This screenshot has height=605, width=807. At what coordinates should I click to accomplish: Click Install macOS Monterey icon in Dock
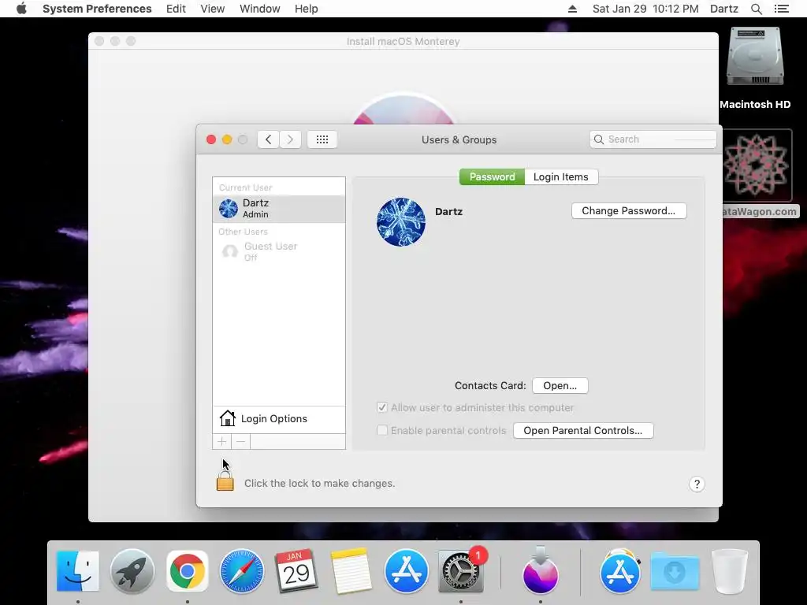pos(541,571)
